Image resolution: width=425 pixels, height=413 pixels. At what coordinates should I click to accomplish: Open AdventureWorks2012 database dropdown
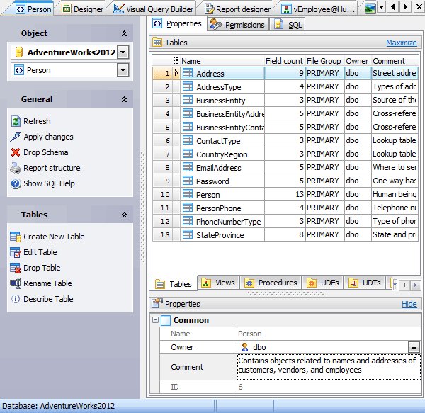pyautogui.click(x=123, y=52)
